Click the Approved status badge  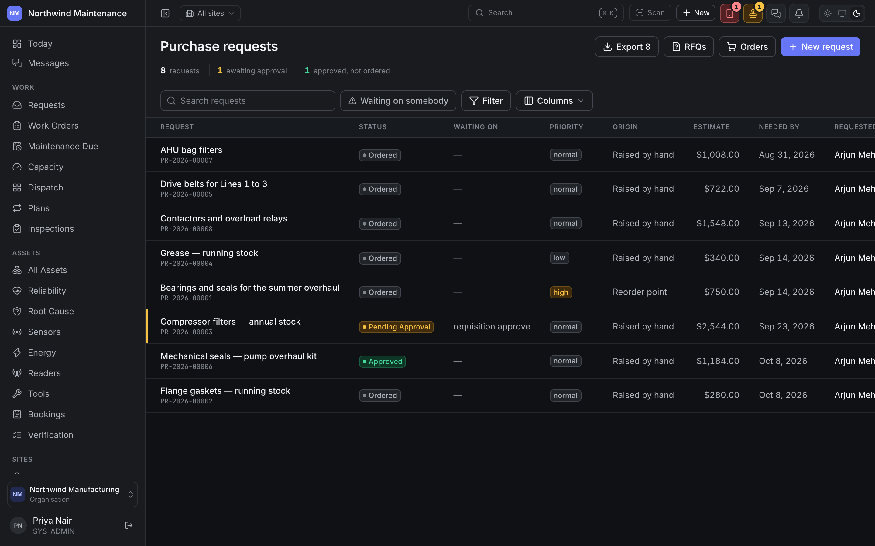(x=382, y=362)
